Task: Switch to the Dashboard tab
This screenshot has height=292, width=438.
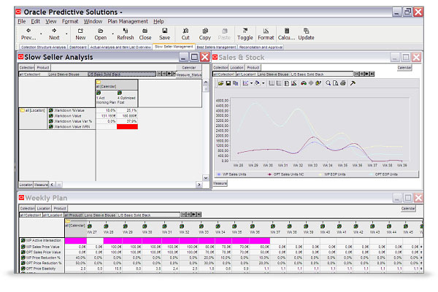Action: coord(77,47)
